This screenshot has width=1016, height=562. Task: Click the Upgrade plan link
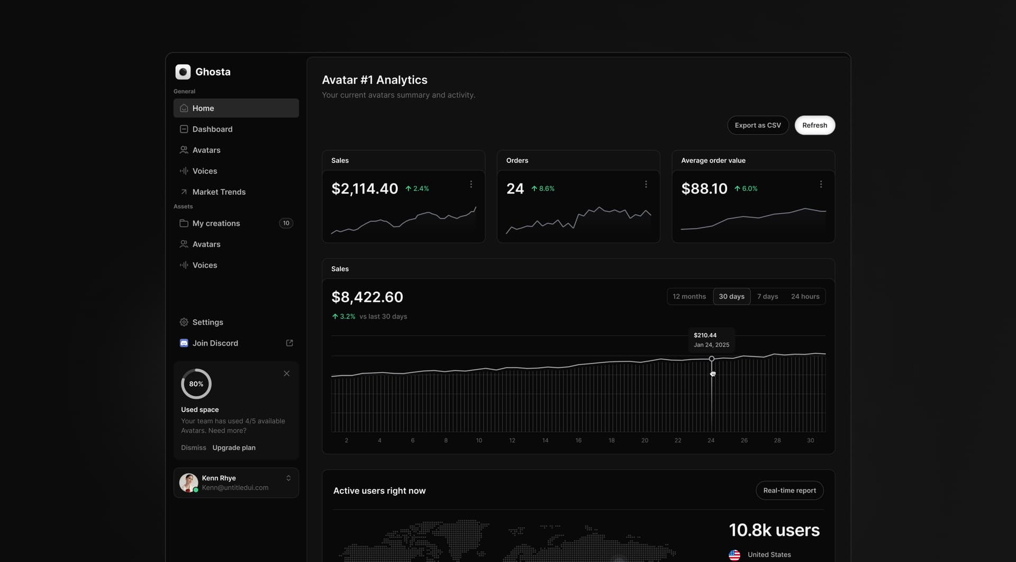pos(234,448)
